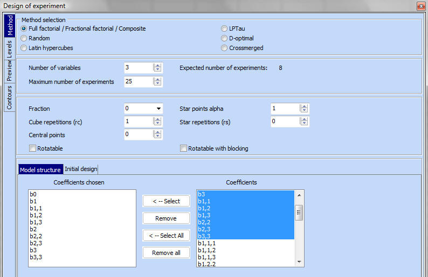Image resolution: width=428 pixels, height=277 pixels.
Task: Open the Contours vertical tab
Action: [9, 97]
